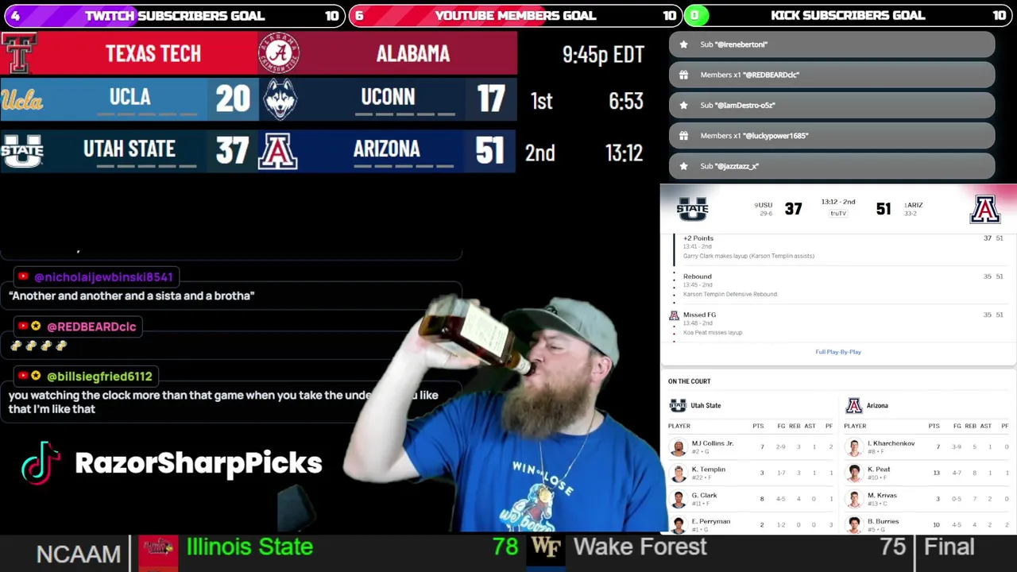Open the Full Play-By-Play link
The height and width of the screenshot is (572, 1017).
pyautogui.click(x=838, y=352)
